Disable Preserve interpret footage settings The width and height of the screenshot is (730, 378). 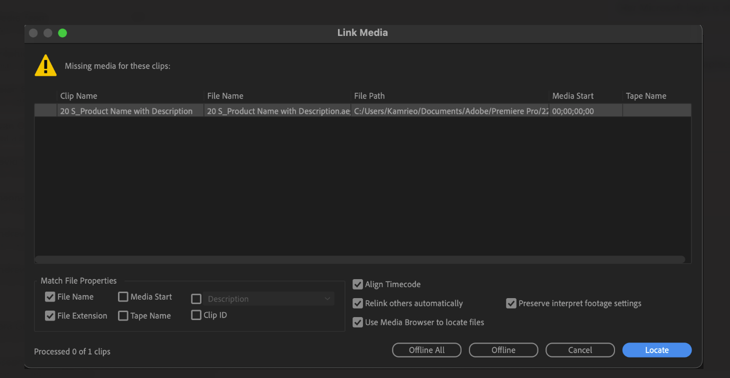point(511,303)
